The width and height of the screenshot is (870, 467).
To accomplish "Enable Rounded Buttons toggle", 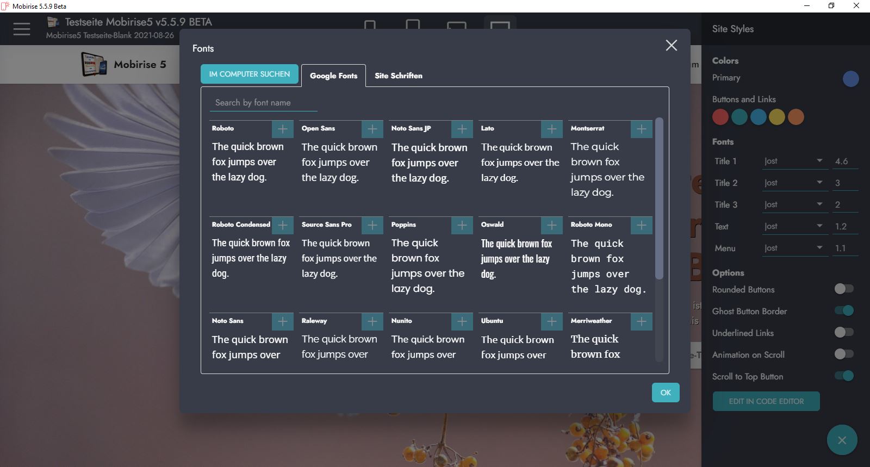I will pos(844,289).
